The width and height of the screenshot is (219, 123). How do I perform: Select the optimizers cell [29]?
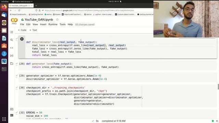click(117, 78)
